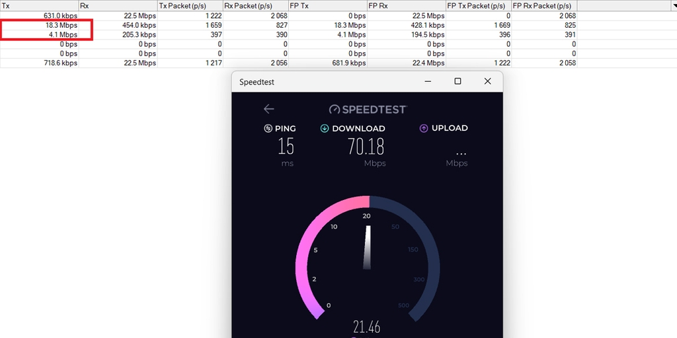The height and width of the screenshot is (338, 677).
Task: Select the 1 217 Tx Packet cell
Action: pyautogui.click(x=190, y=63)
